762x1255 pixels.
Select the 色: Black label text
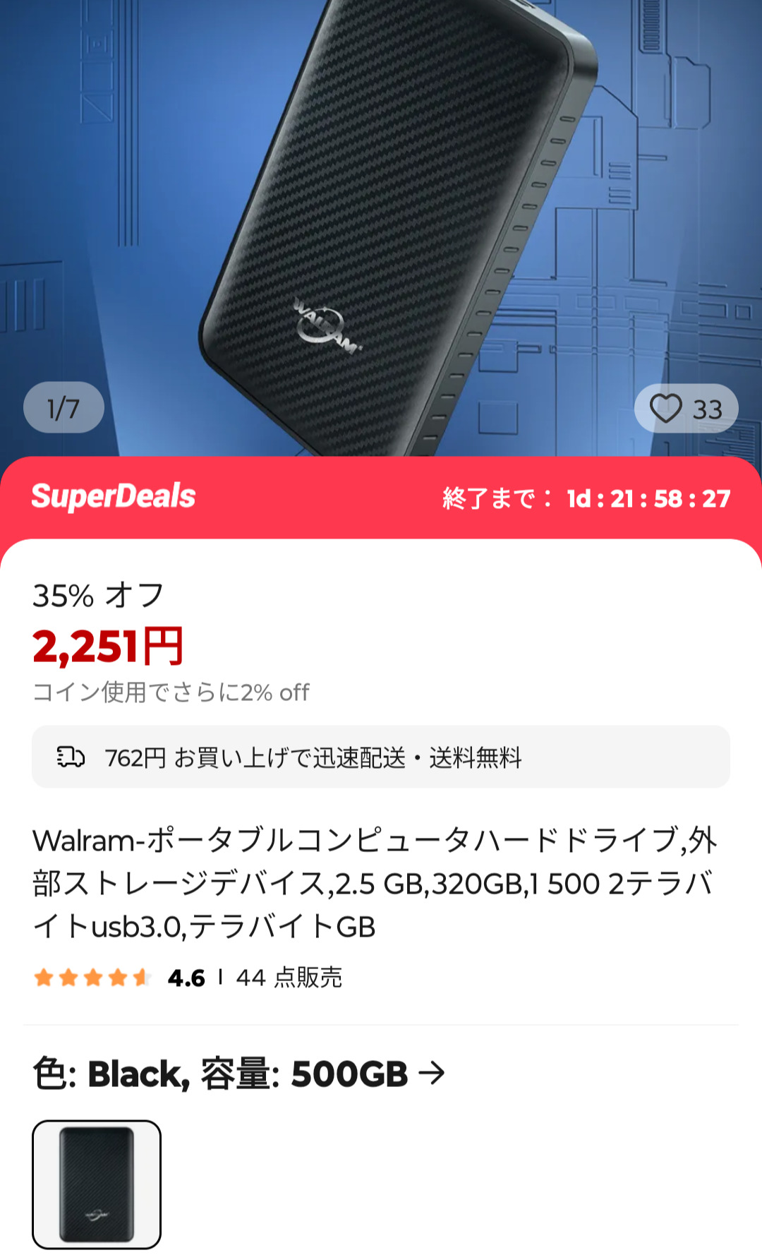111,1074
